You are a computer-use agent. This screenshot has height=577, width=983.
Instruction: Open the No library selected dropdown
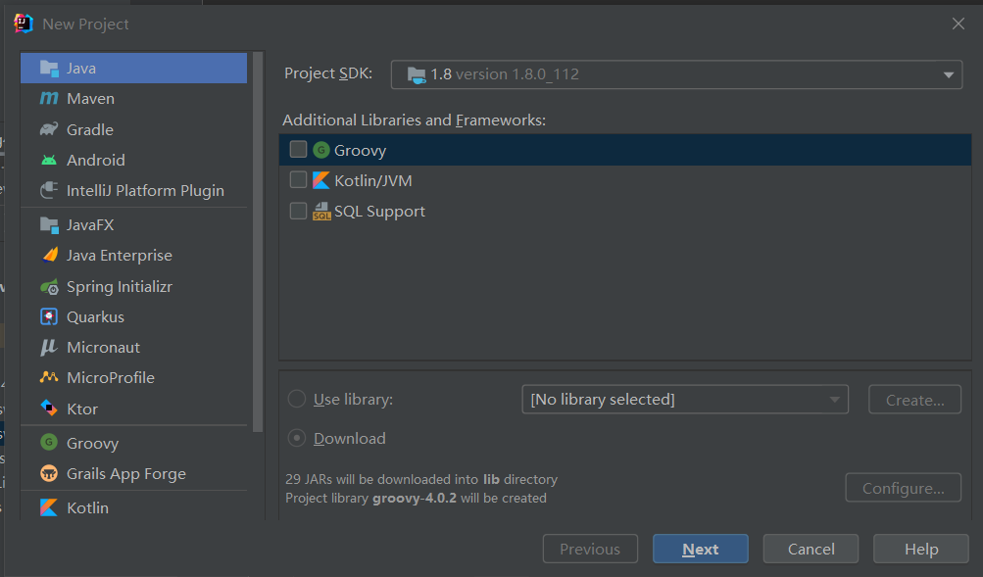tap(685, 399)
